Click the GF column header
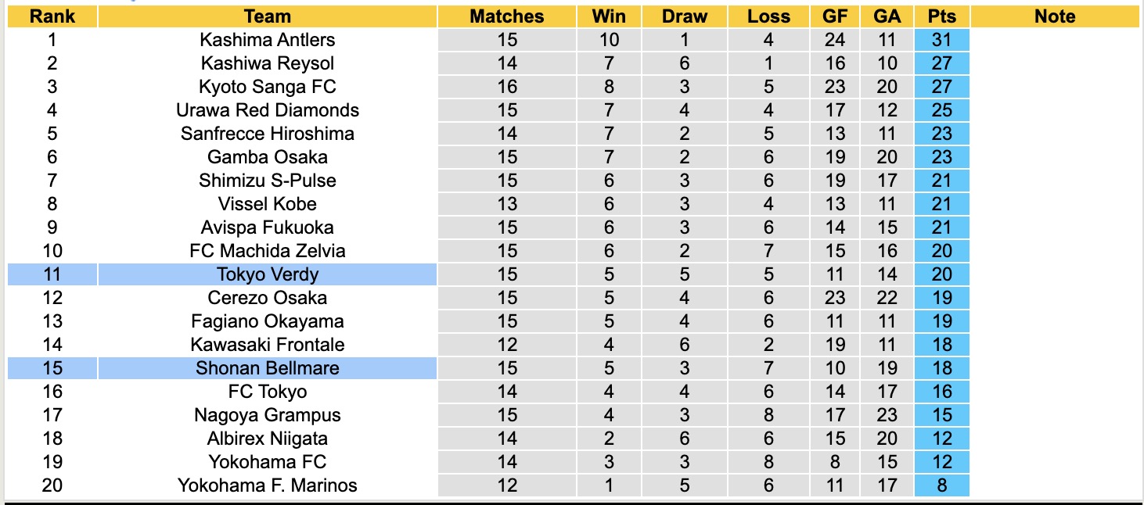Viewport: 1144px width, 505px height. [835, 16]
